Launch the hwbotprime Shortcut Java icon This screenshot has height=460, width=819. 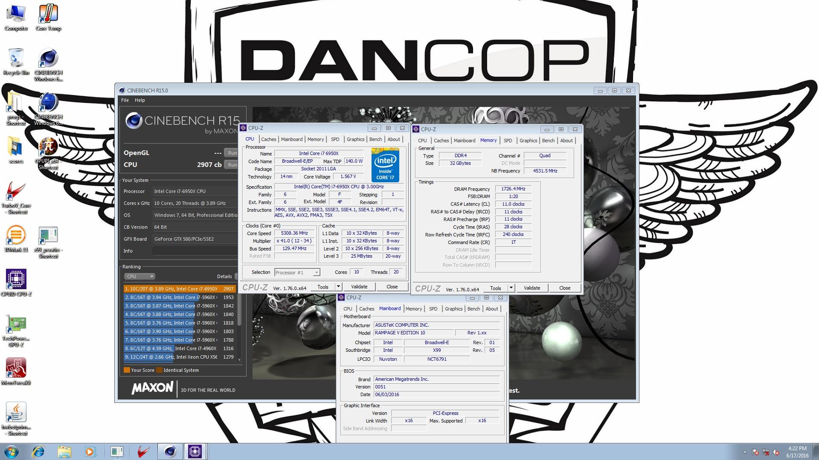click(x=16, y=419)
